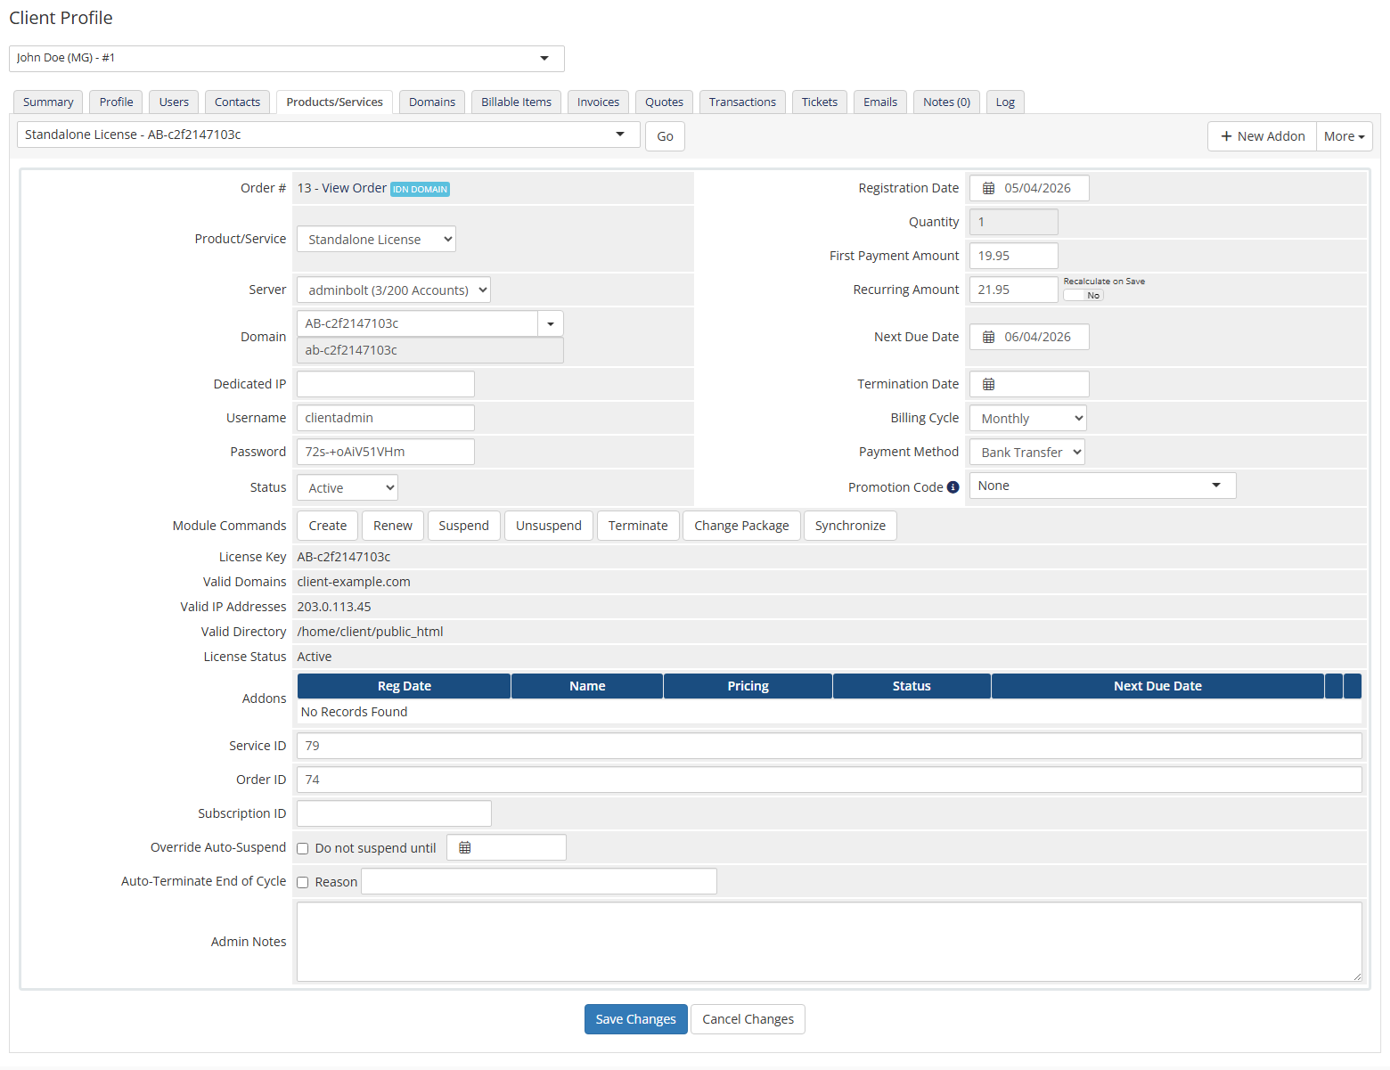Click the Order ID field
Screen dimensions: 1390x1070
pos(830,780)
